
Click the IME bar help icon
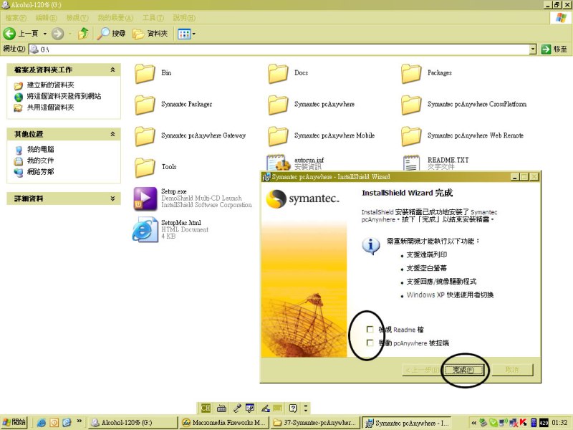coord(293,408)
